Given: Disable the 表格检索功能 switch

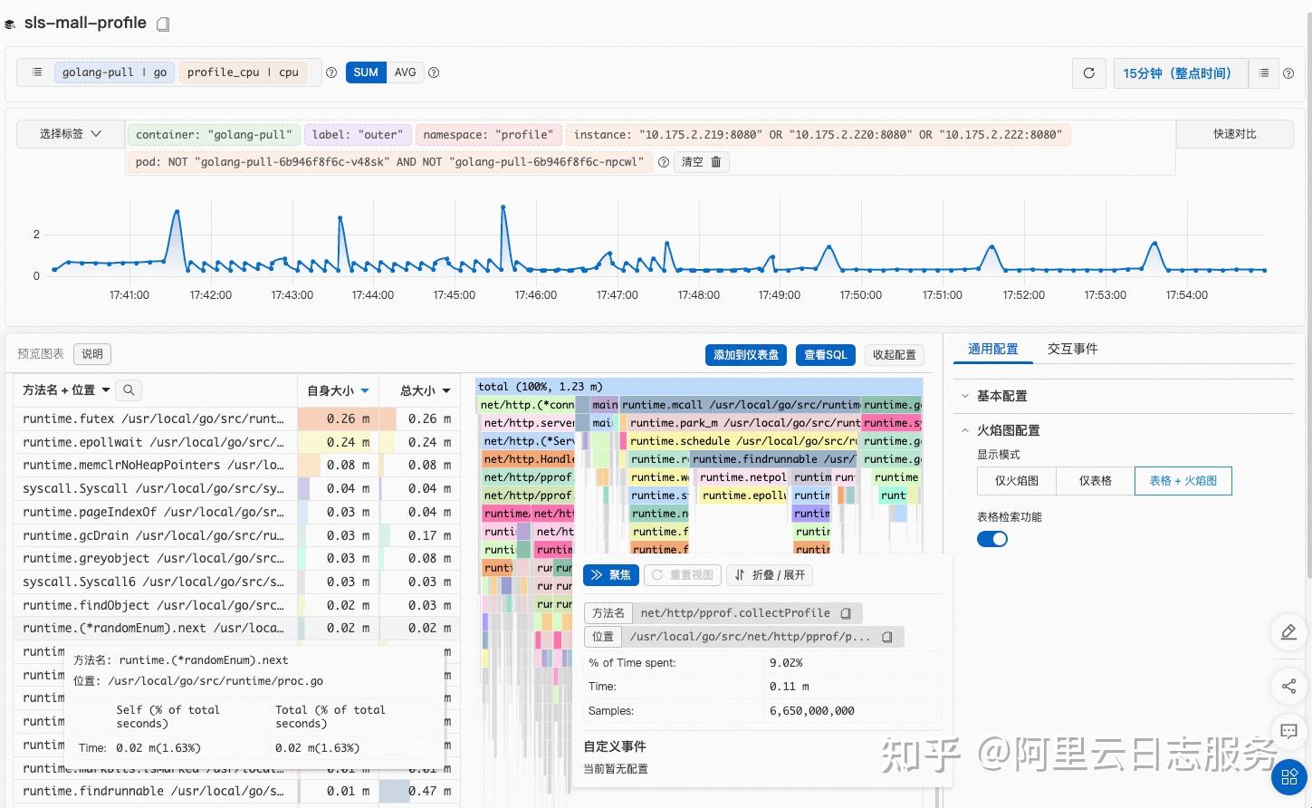Looking at the screenshot, I should [x=992, y=538].
